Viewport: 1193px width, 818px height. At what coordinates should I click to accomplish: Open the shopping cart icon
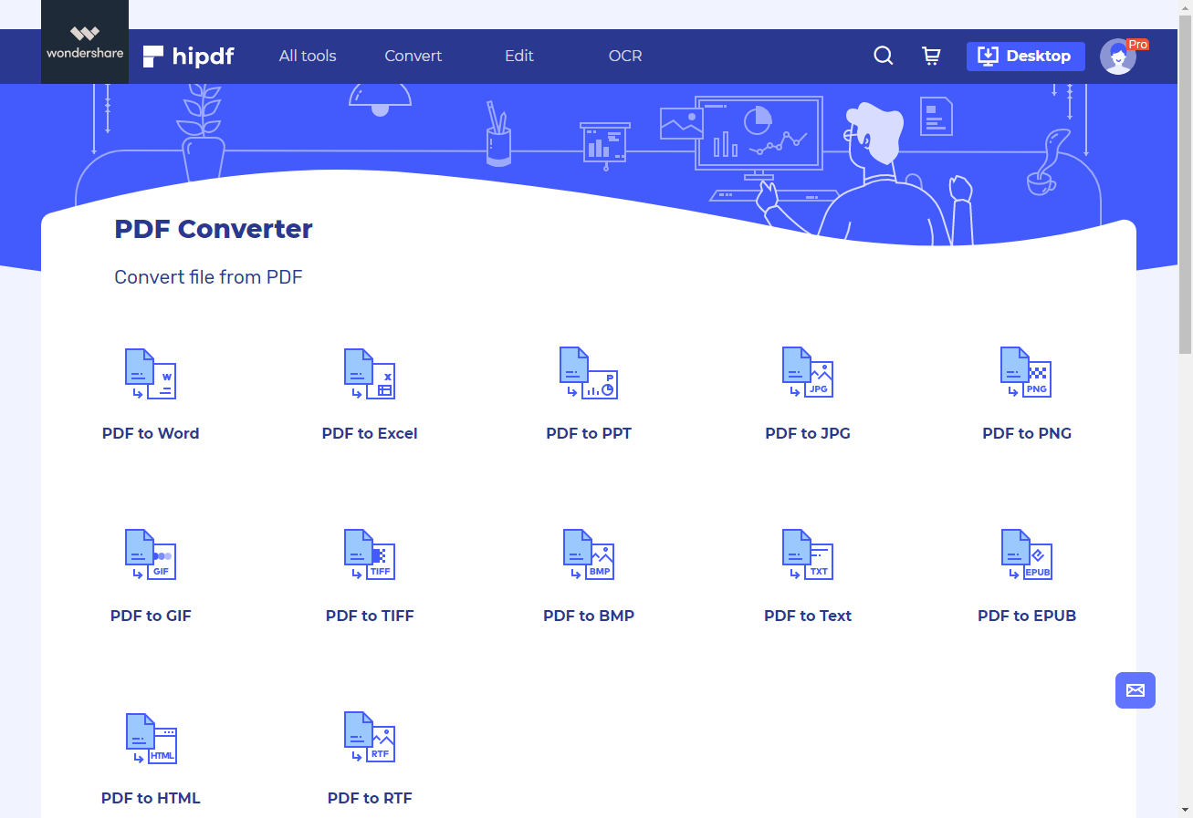pos(931,56)
